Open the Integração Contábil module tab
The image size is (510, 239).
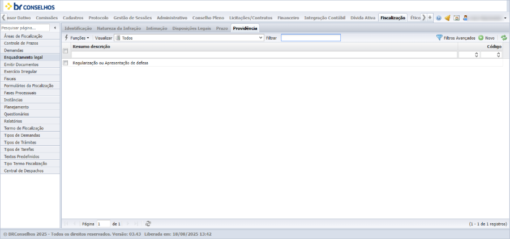[324, 18]
